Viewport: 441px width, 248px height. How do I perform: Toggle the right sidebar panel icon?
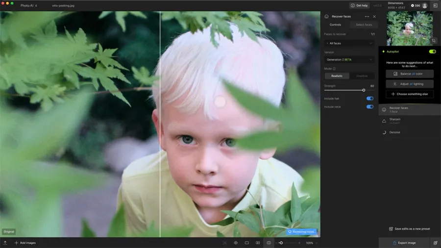pyautogui.click(x=435, y=5)
